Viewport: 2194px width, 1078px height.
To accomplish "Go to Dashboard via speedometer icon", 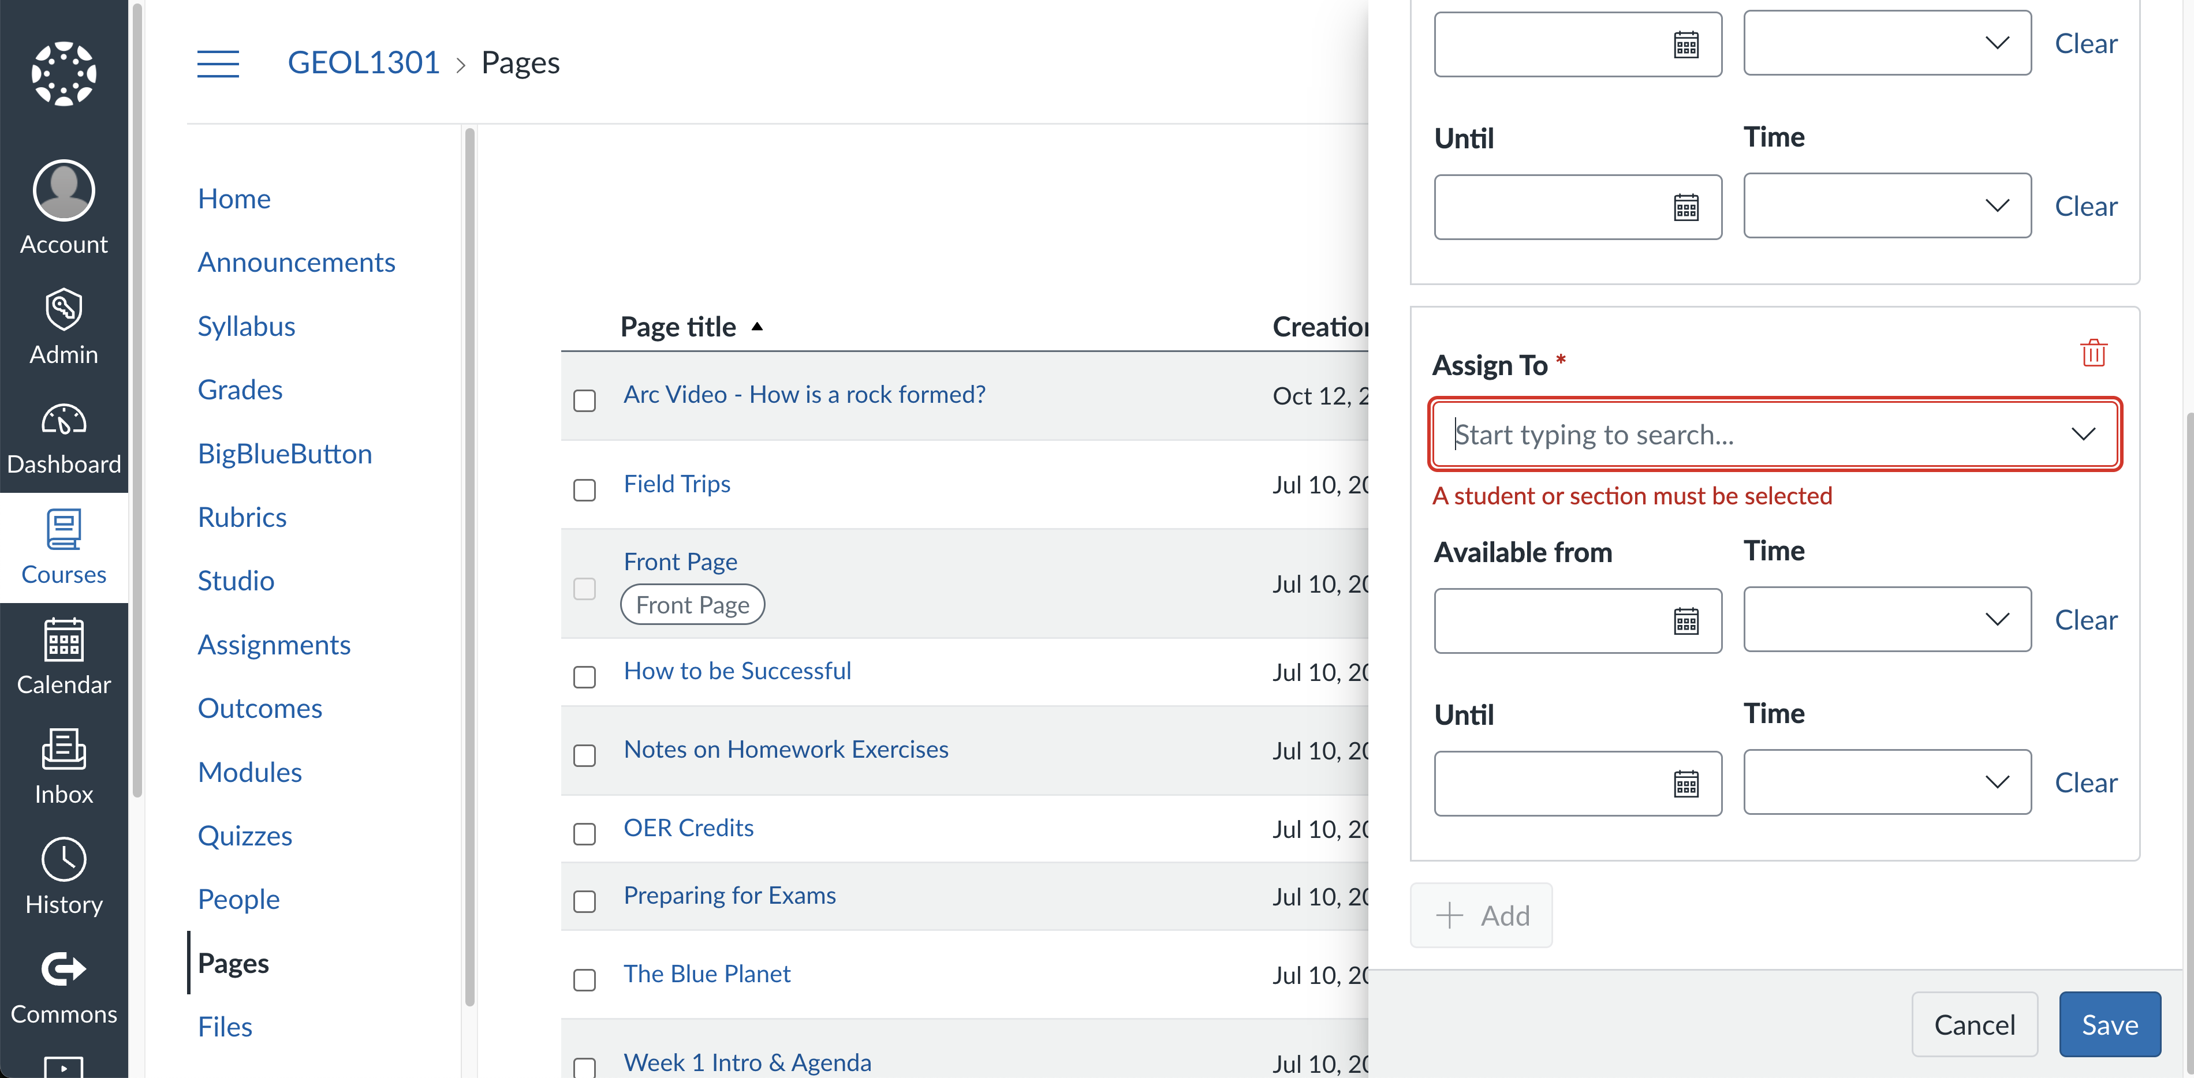I will coord(64,420).
